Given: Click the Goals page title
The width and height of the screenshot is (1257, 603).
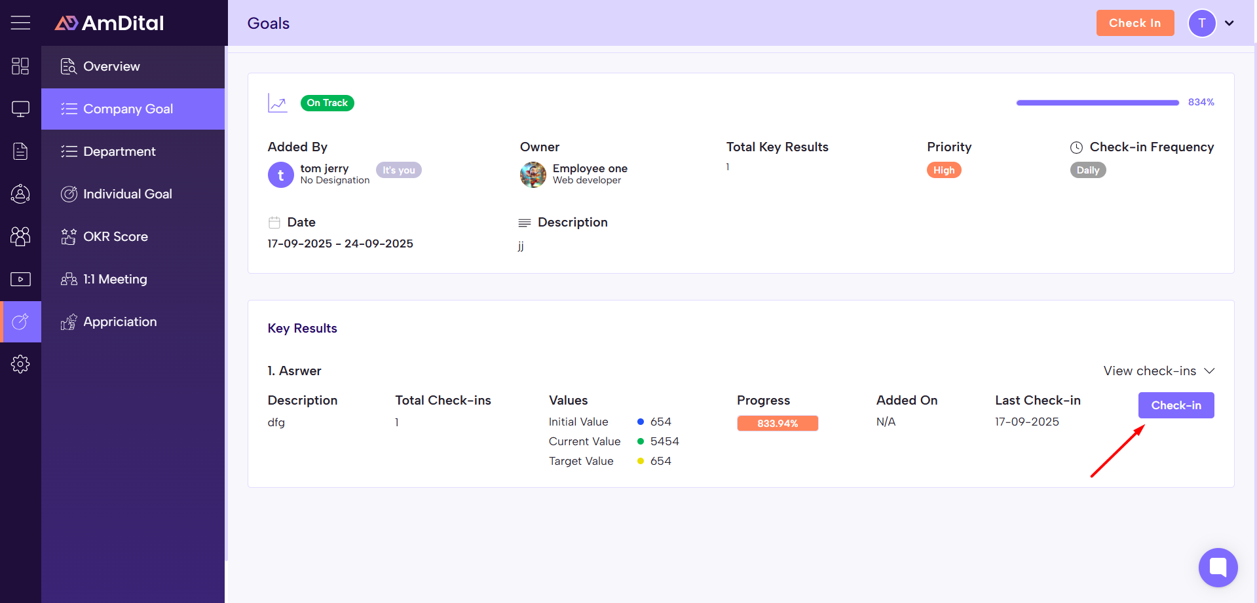Looking at the screenshot, I should tap(269, 24).
